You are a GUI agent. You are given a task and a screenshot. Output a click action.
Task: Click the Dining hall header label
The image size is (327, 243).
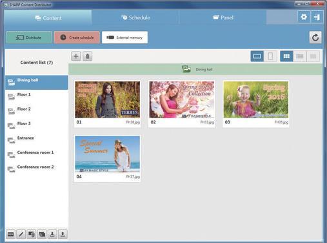point(204,69)
